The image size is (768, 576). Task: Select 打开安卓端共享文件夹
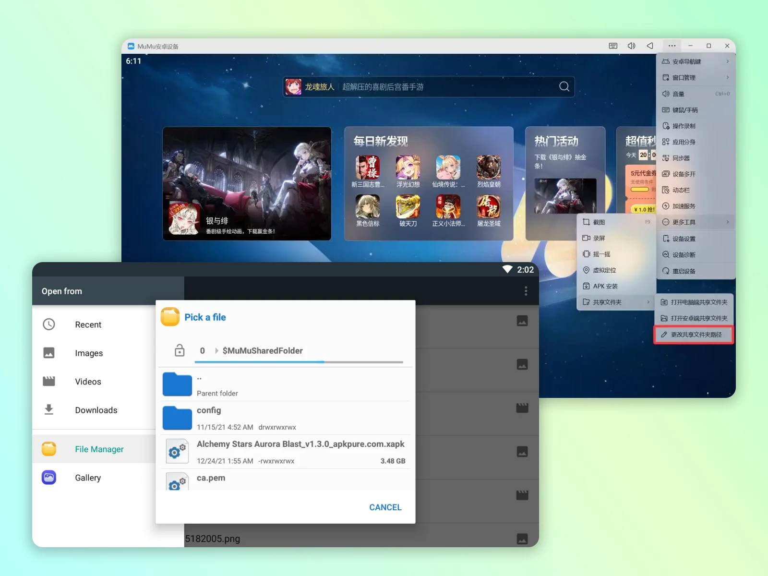(694, 318)
